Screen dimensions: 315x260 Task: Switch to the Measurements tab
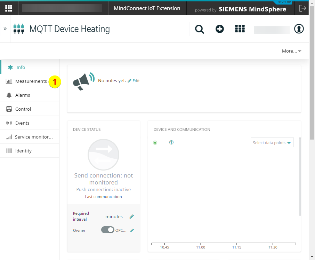31,81
